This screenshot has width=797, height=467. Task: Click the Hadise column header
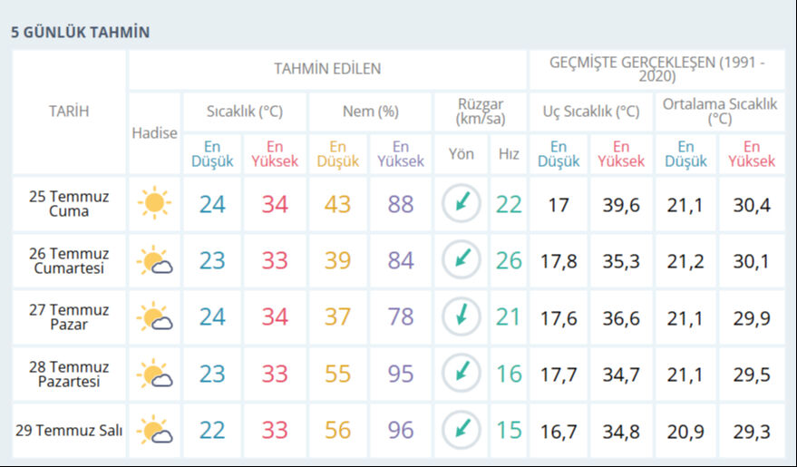[x=154, y=132]
